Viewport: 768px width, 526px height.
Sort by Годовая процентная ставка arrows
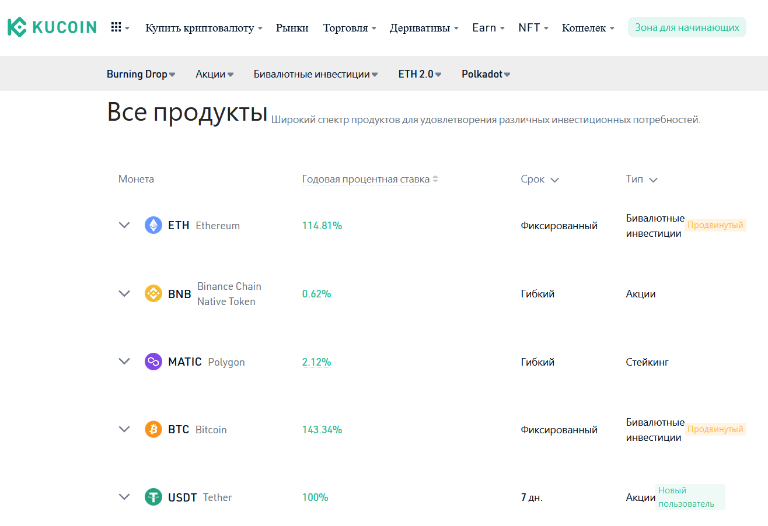[x=435, y=179]
